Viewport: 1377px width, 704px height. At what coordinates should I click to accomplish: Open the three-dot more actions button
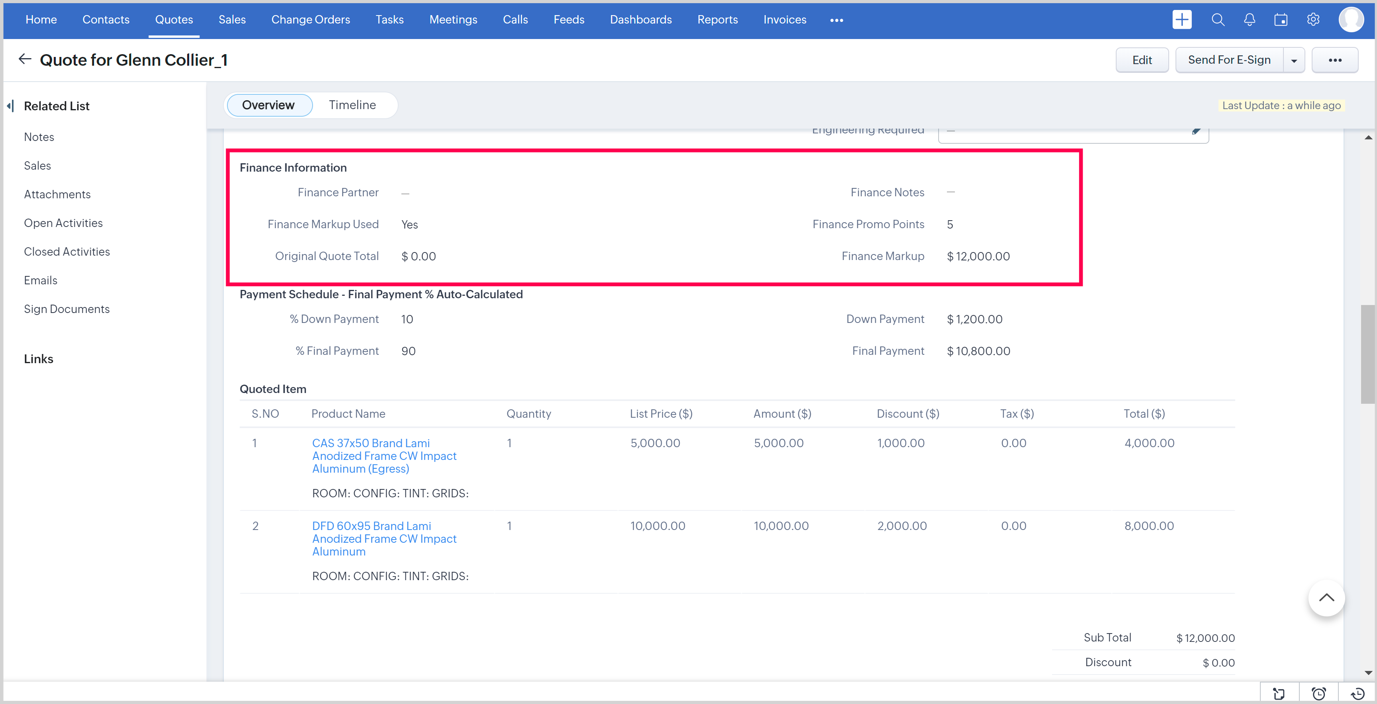click(1335, 61)
